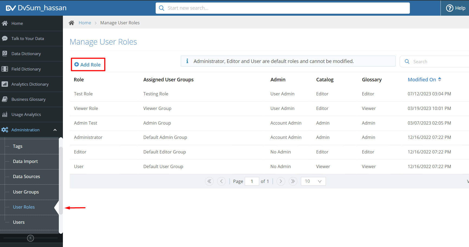Click the breadcrumb home icon
Screen dimensions: 469x247
coord(71,23)
